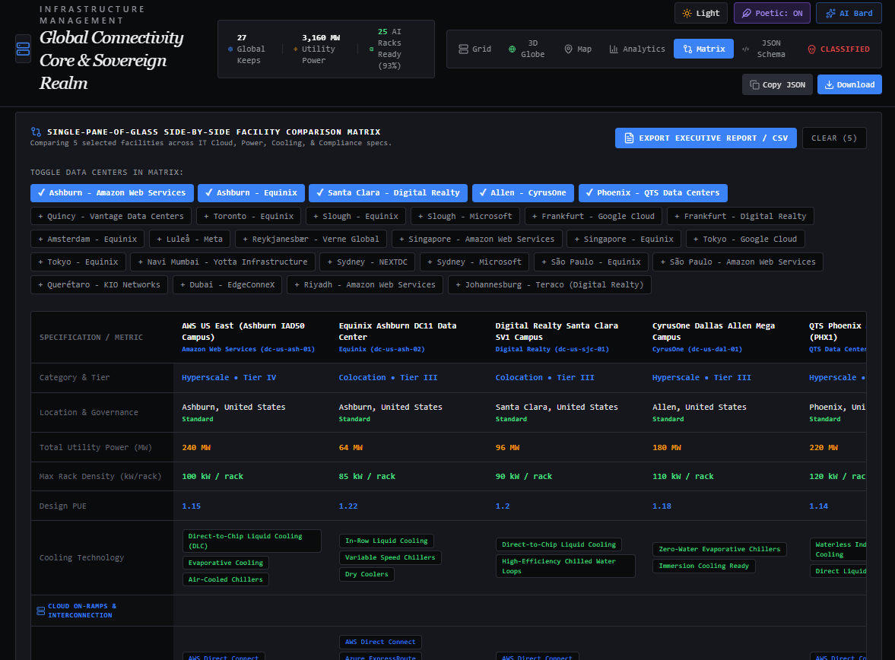Click the CLASSIFIED badge
The width and height of the screenshot is (895, 660).
pos(839,49)
